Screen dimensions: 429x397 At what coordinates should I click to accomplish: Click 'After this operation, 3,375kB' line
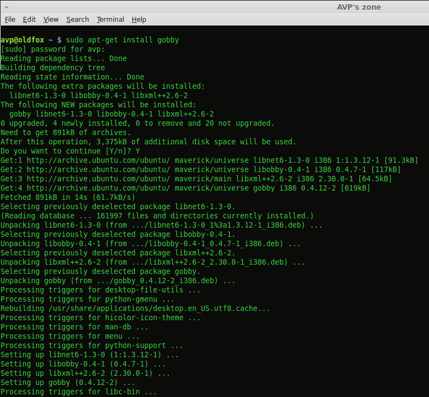pos(148,142)
